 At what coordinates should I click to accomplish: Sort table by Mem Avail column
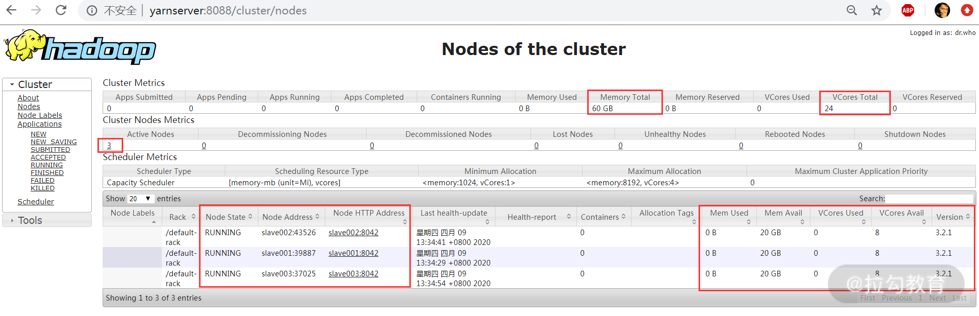tap(802, 222)
